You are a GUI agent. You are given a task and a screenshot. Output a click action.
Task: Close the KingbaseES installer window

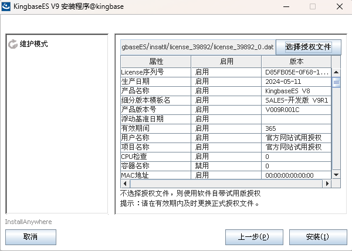pyautogui.click(x=340, y=6)
